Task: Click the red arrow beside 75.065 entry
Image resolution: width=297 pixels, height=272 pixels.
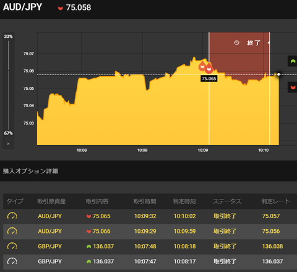Action: 89,216
